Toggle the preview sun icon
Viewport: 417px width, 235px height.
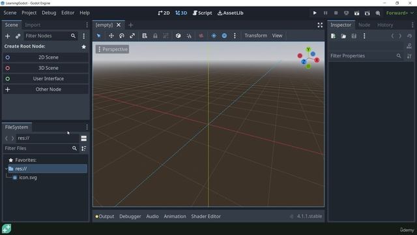[x=214, y=36]
